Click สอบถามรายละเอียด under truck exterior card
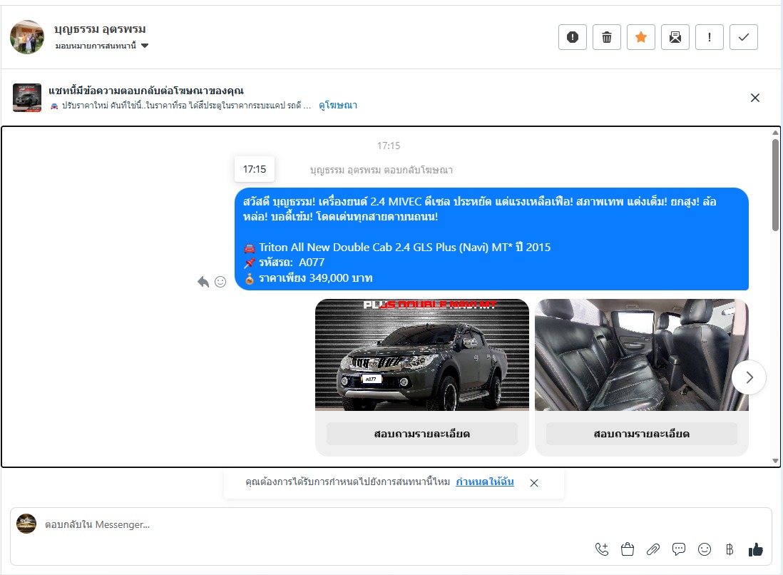The image size is (783, 575). pyautogui.click(x=422, y=434)
